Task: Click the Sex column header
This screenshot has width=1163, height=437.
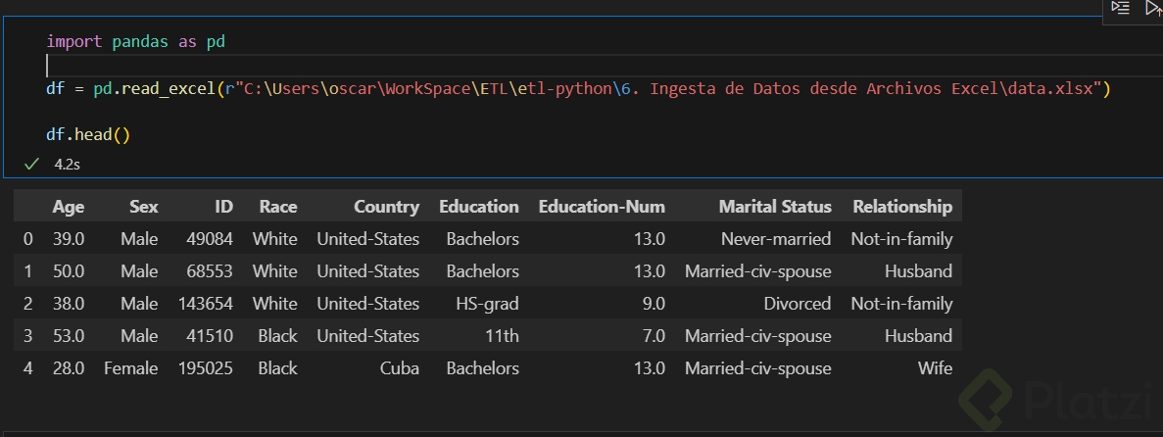Action: coord(143,207)
